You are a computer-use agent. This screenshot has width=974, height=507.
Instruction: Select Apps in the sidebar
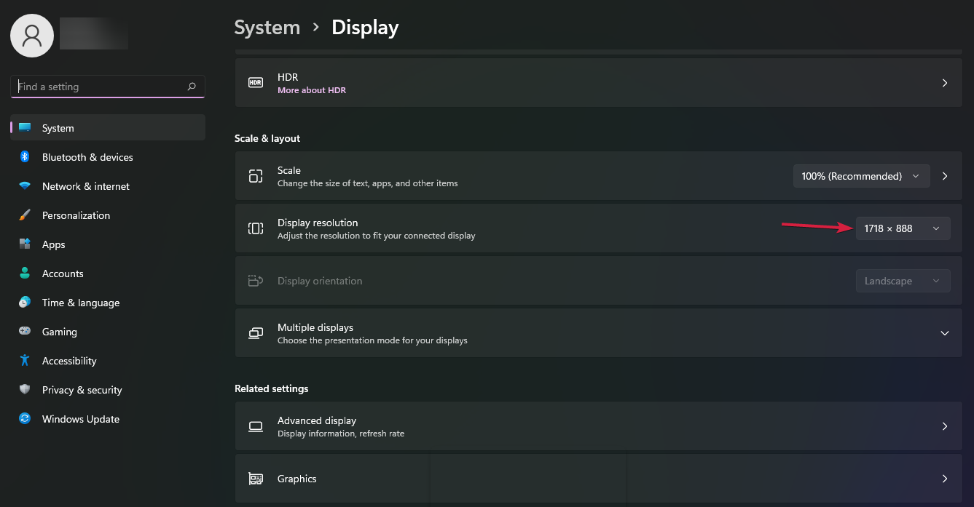(x=54, y=244)
